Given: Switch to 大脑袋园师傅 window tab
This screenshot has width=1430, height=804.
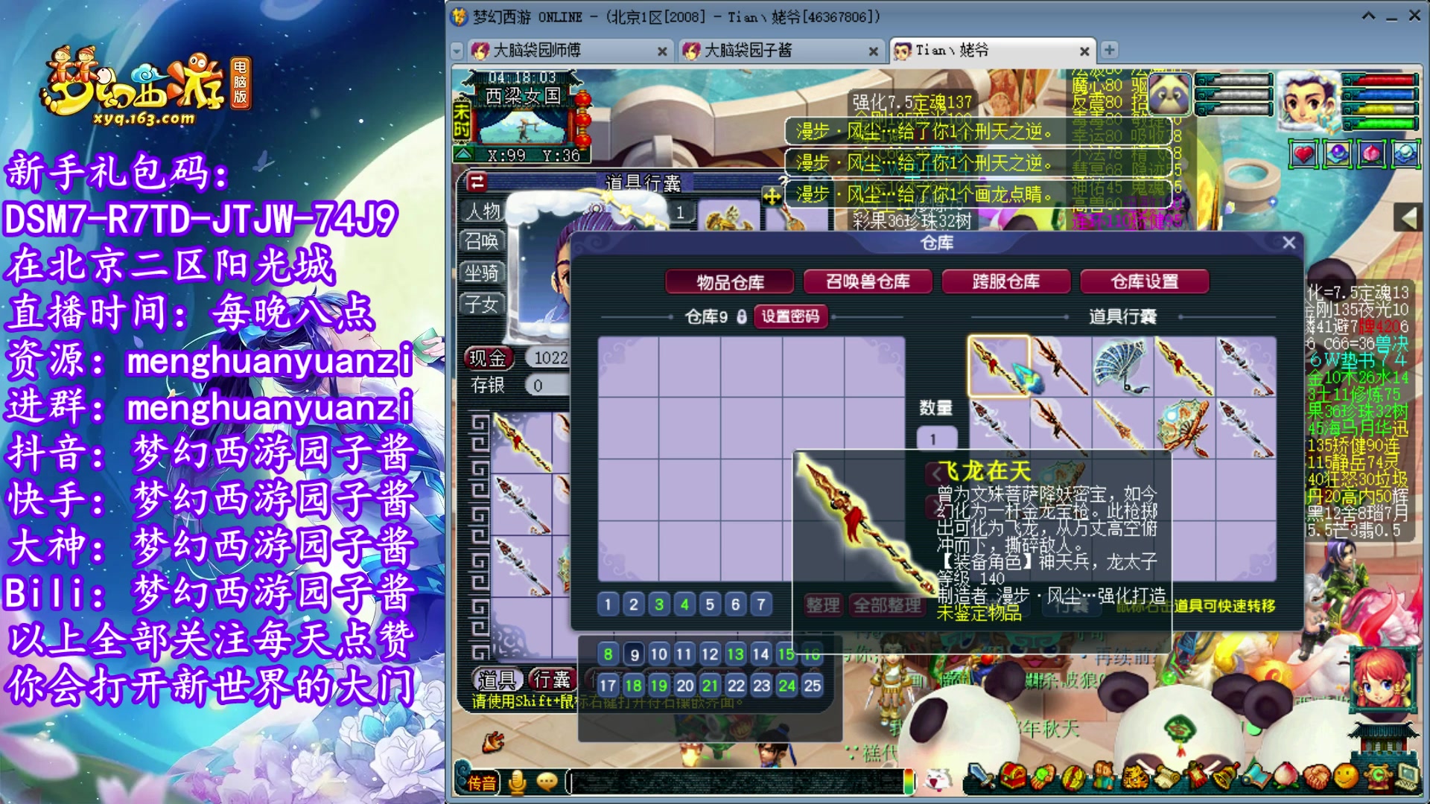Looking at the screenshot, I should [x=569, y=51].
